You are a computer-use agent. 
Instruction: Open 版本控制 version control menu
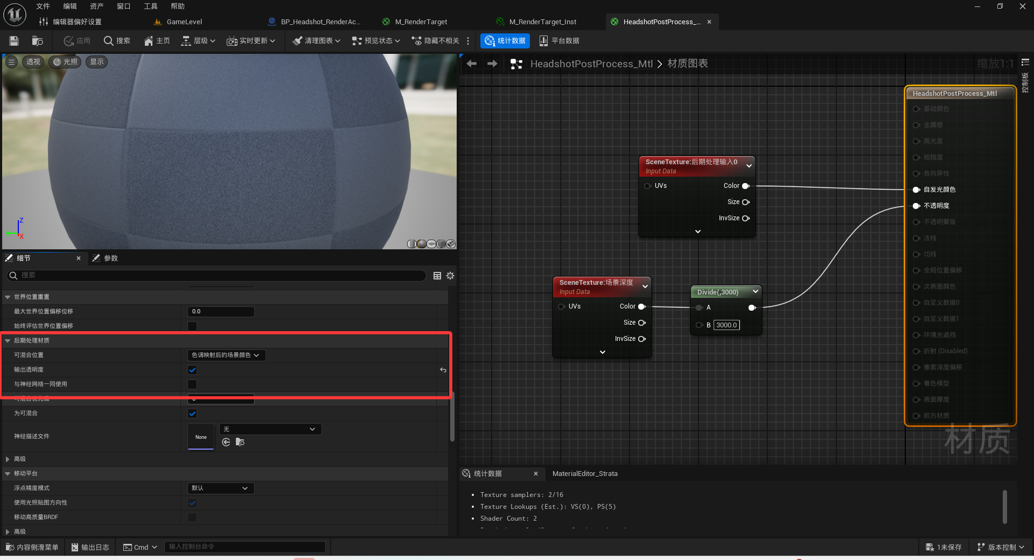tap(1001, 547)
